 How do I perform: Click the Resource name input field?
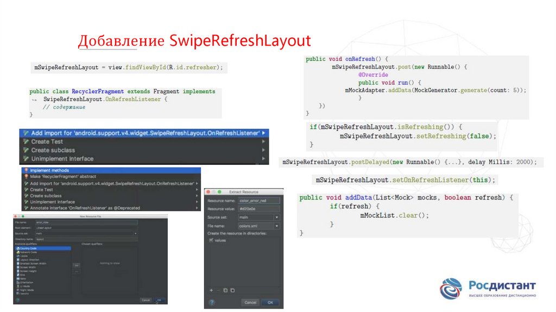click(x=260, y=201)
